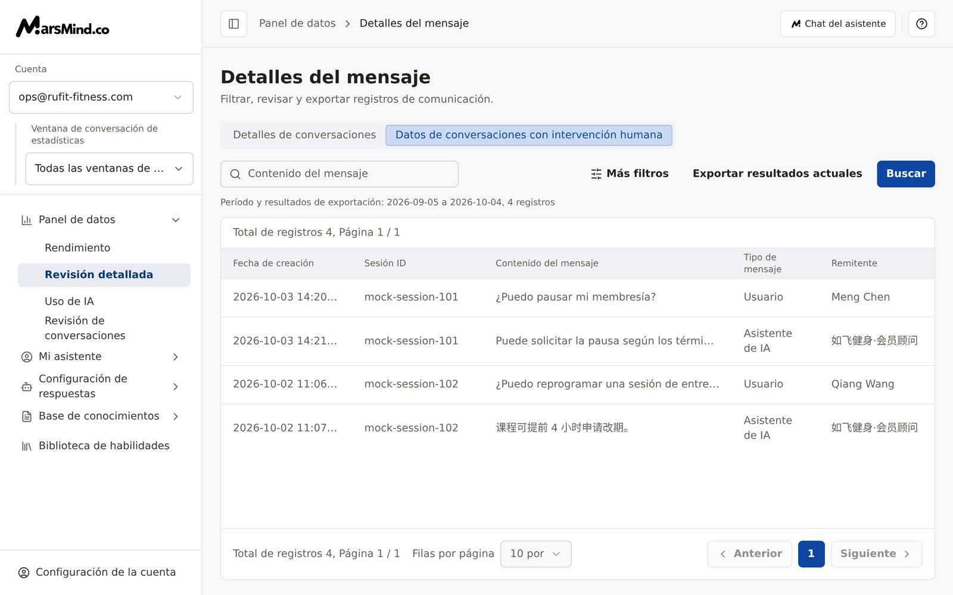Click the ¿Puedo pausar mi membresía? message
This screenshot has width=953, height=595.
(x=575, y=297)
